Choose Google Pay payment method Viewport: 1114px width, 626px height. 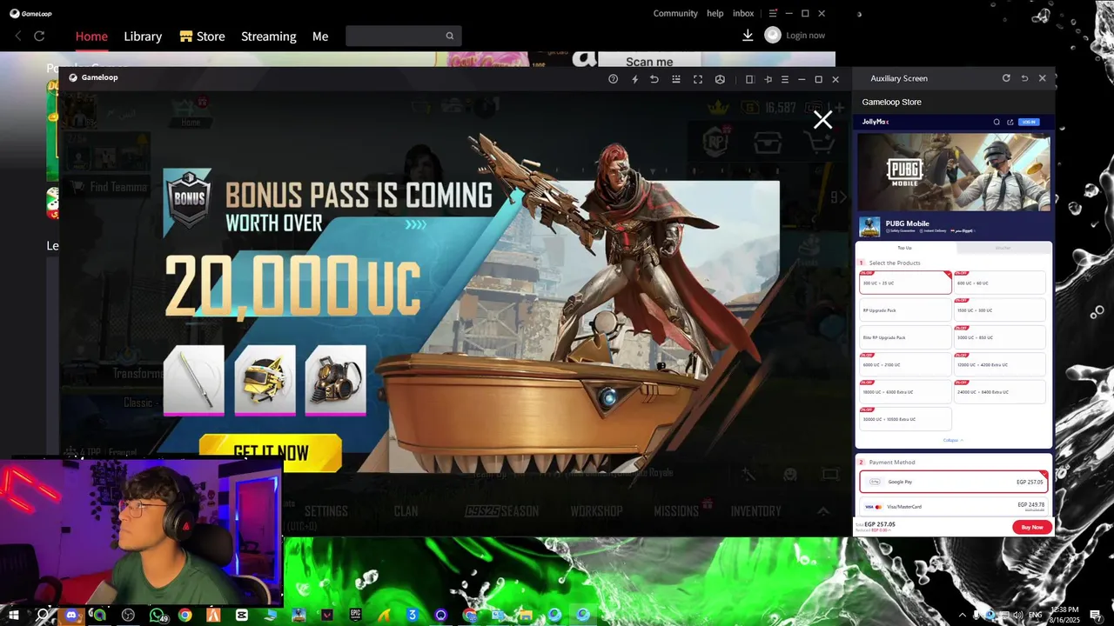coord(953,482)
